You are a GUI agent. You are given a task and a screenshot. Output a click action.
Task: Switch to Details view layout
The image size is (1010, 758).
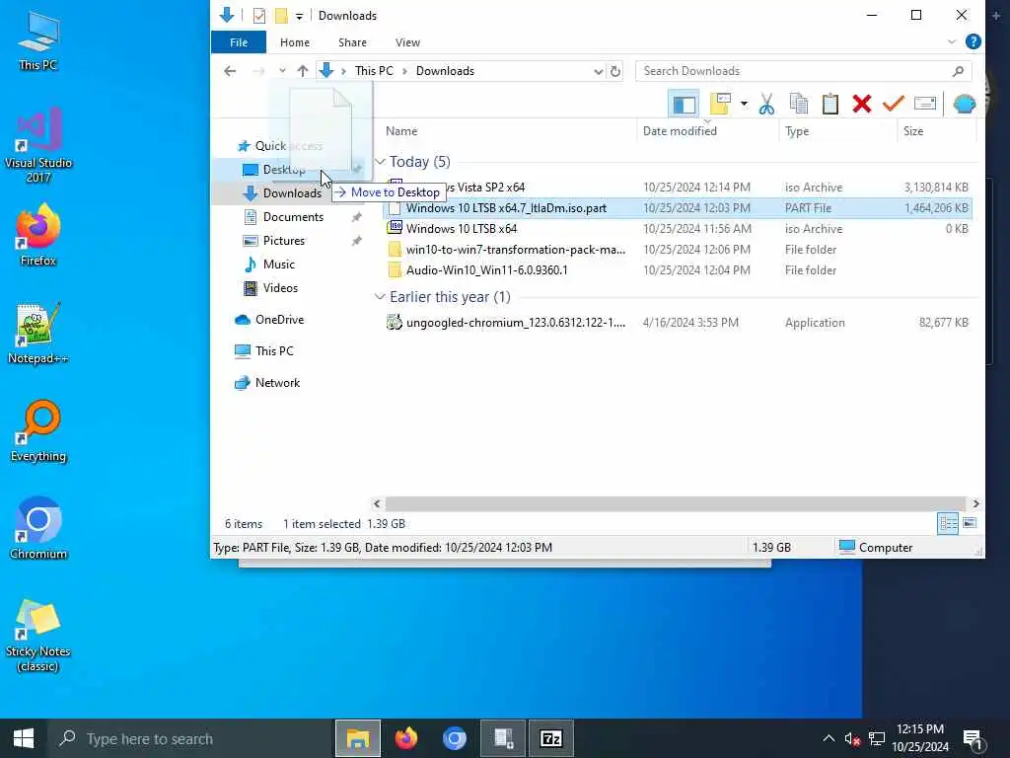[948, 523]
